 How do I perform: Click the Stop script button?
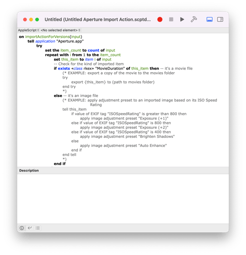coord(171,19)
